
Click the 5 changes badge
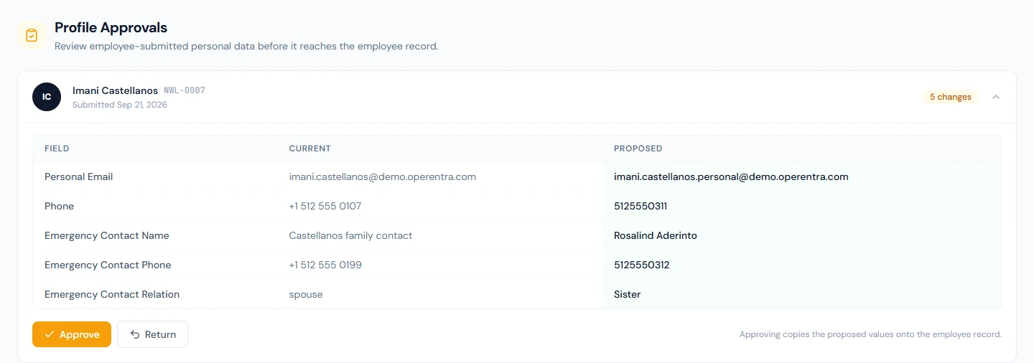[950, 97]
